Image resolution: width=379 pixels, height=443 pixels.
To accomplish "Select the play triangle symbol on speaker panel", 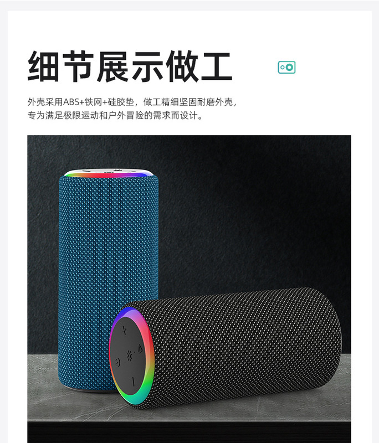I will pyautogui.click(x=140, y=349).
